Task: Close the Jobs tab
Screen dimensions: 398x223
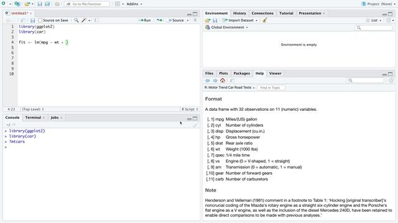Action: pos(62,118)
